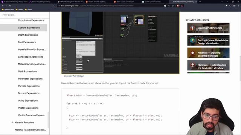Click the share icon in the address bar
The width and height of the screenshot is (241, 135).
(x=172, y=6)
